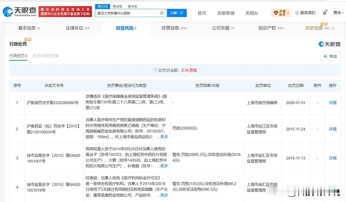Screen dimensions: 346x202
Task: Click the 天眼一下 search button
Action: [177, 13]
